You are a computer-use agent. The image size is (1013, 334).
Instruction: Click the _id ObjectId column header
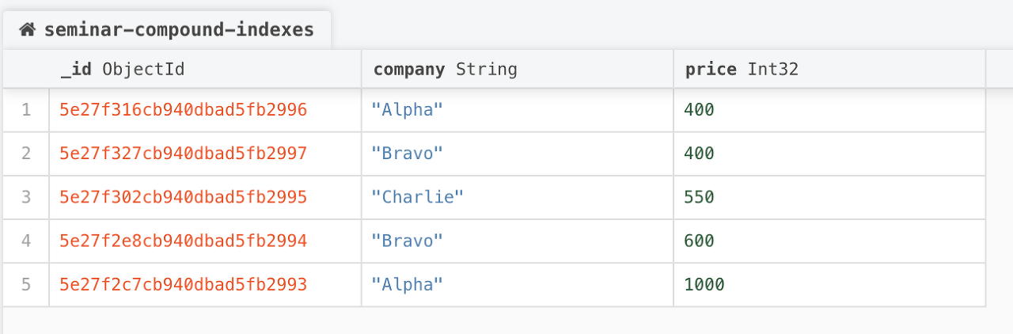123,70
